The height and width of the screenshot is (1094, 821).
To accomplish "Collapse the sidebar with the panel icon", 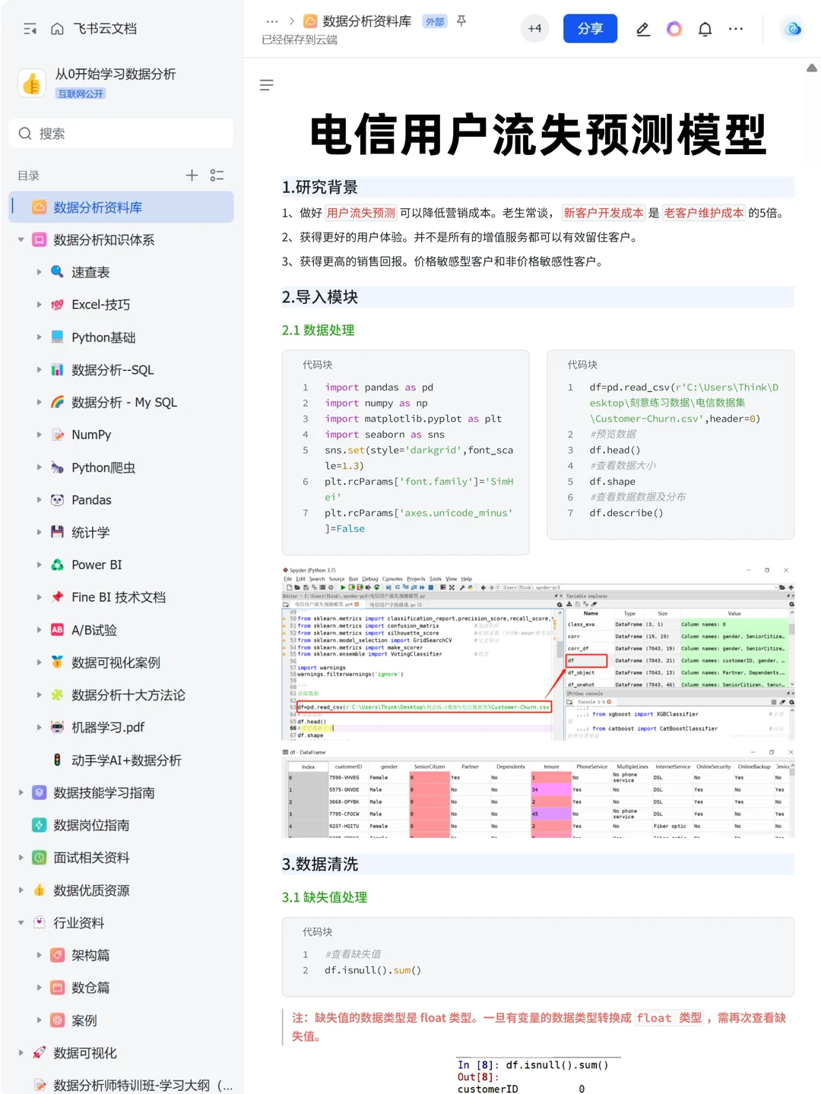I will (x=30, y=28).
